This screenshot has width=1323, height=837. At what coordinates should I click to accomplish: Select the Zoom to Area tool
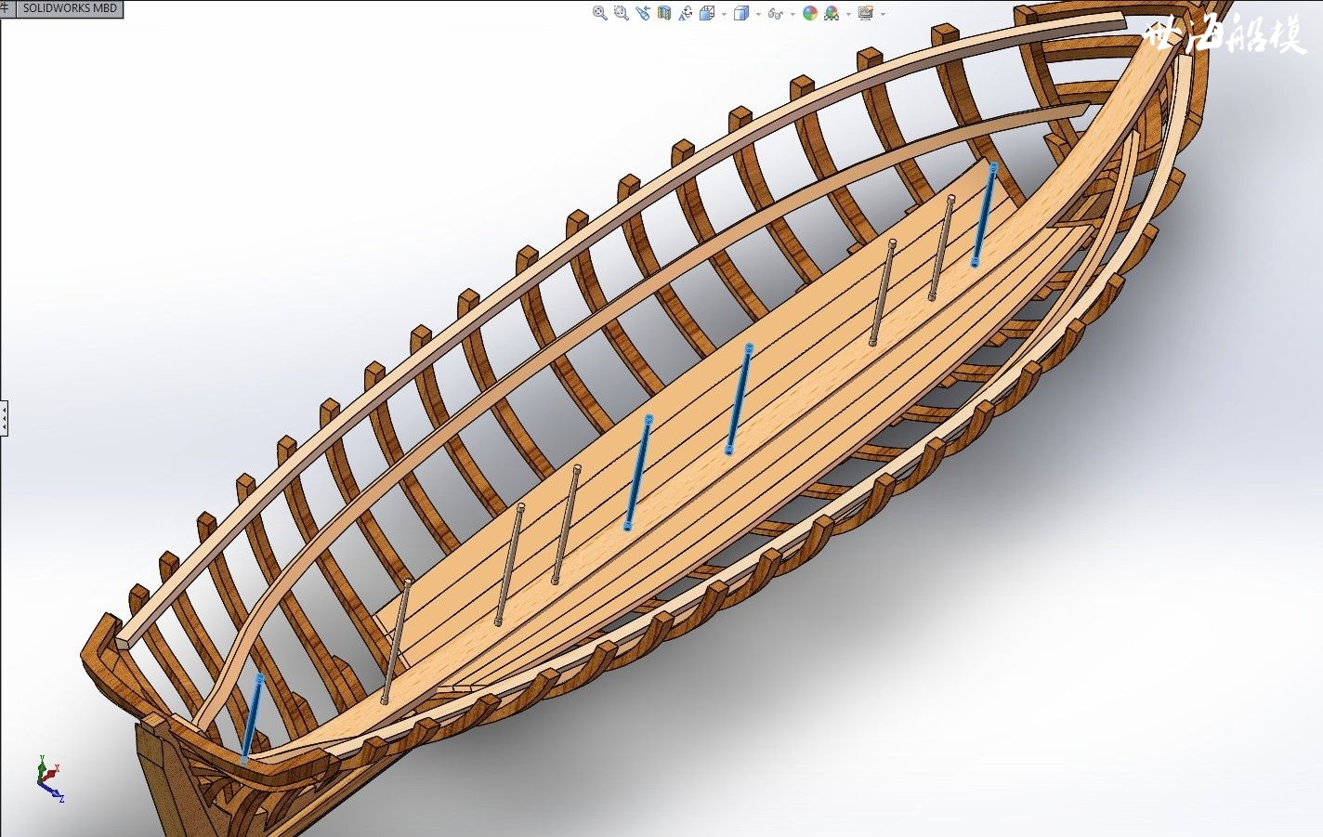point(622,13)
